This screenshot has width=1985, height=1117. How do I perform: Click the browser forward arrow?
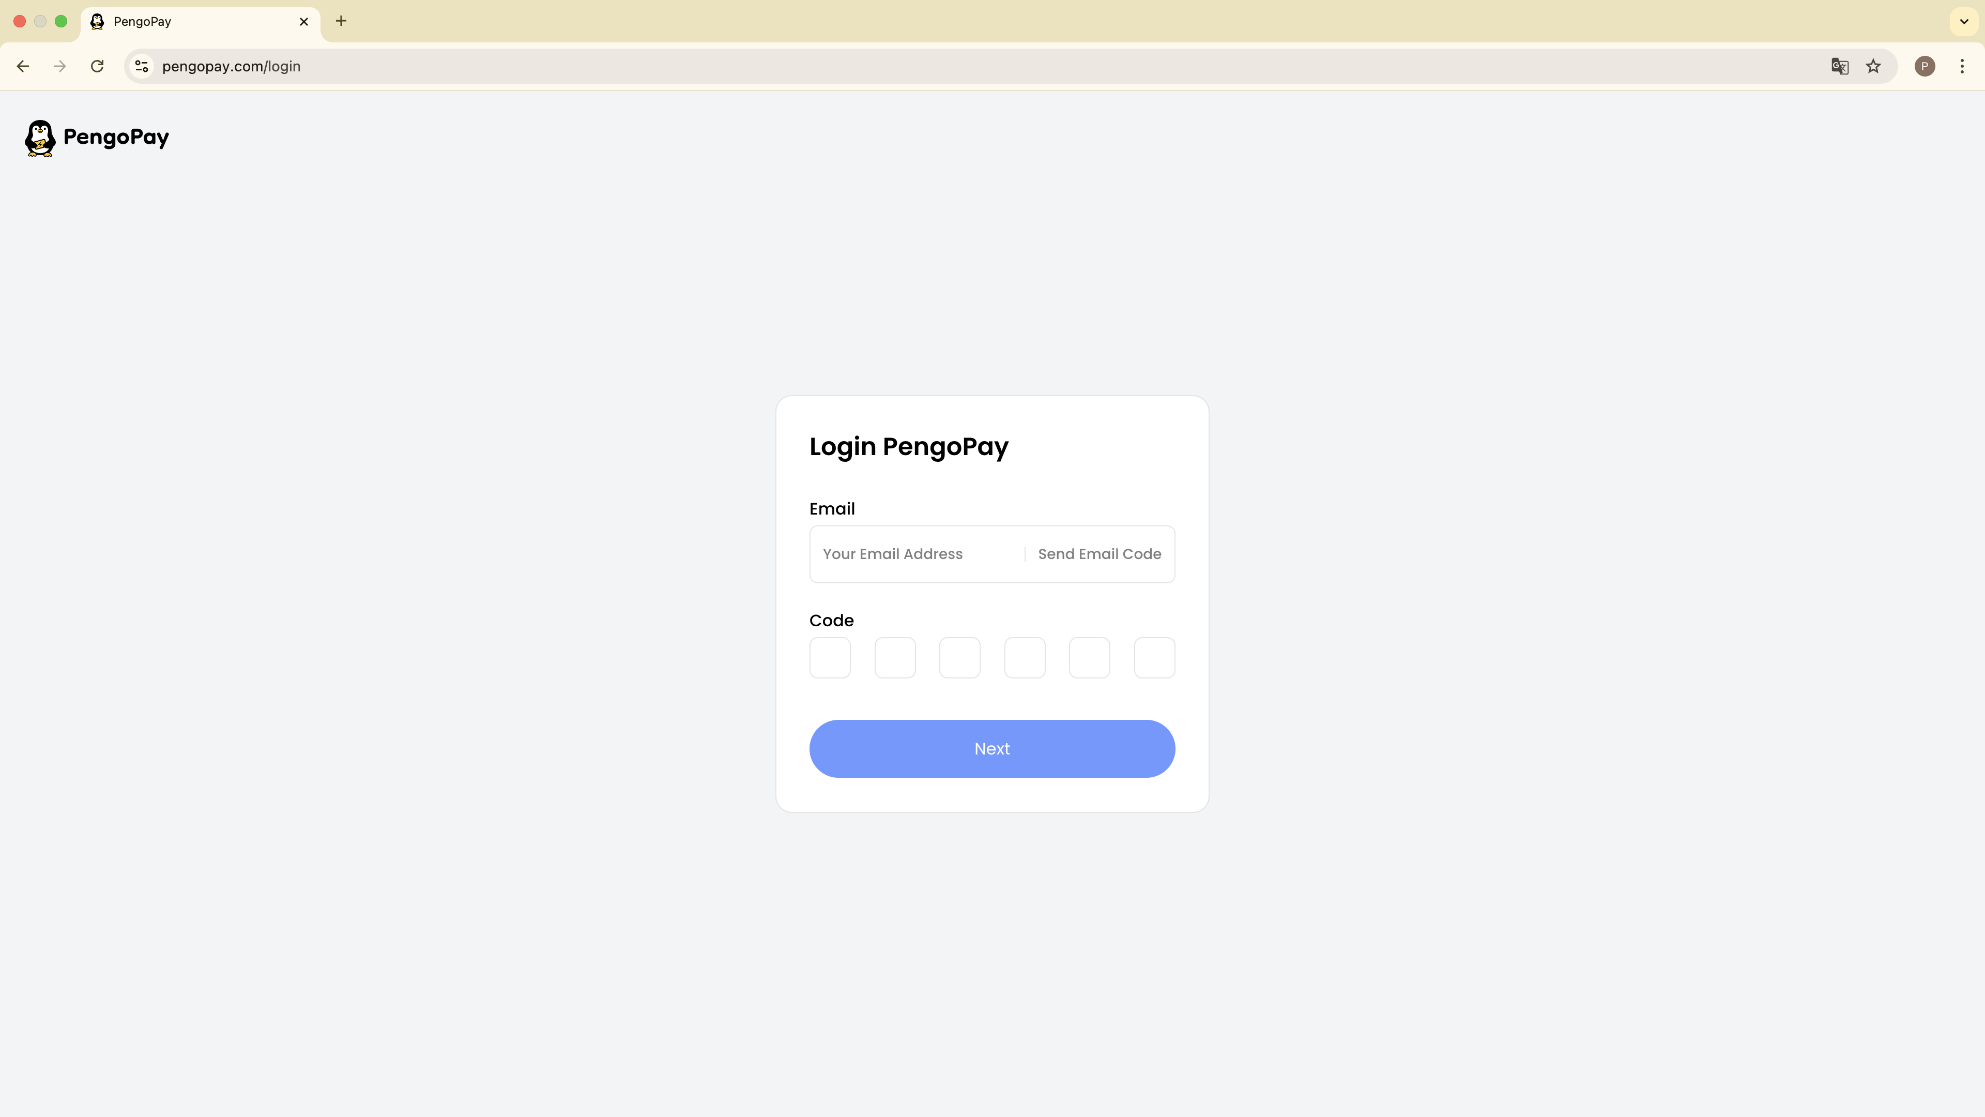tap(59, 66)
